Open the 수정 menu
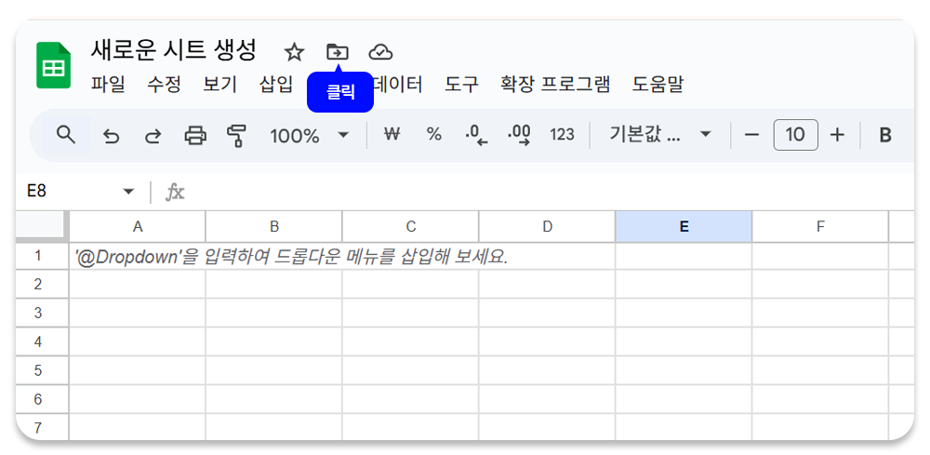The width and height of the screenshot is (930, 455). pyautogui.click(x=164, y=85)
